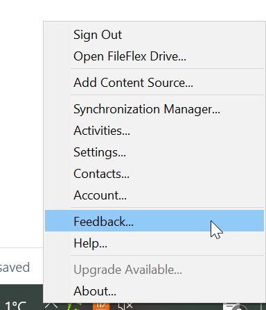Viewport: 266px width, 310px height.
Task: Click Upgrade Available menu item
Action: point(154,270)
